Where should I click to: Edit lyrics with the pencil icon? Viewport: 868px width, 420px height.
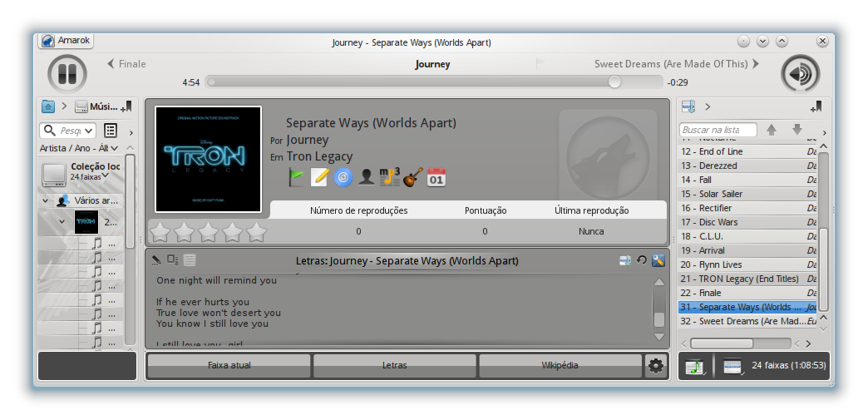[x=156, y=259]
